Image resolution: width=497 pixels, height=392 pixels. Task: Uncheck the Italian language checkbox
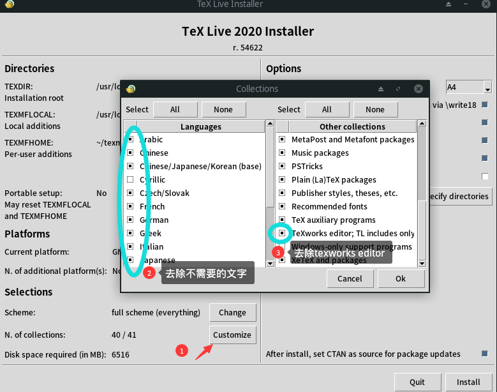tap(130, 246)
